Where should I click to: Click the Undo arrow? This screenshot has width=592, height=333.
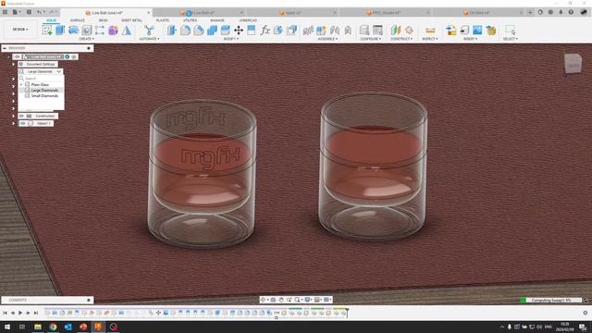pos(39,12)
